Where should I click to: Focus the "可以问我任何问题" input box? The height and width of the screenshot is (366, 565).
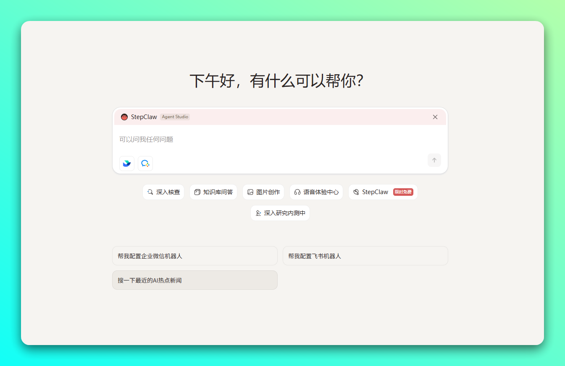[280, 139]
